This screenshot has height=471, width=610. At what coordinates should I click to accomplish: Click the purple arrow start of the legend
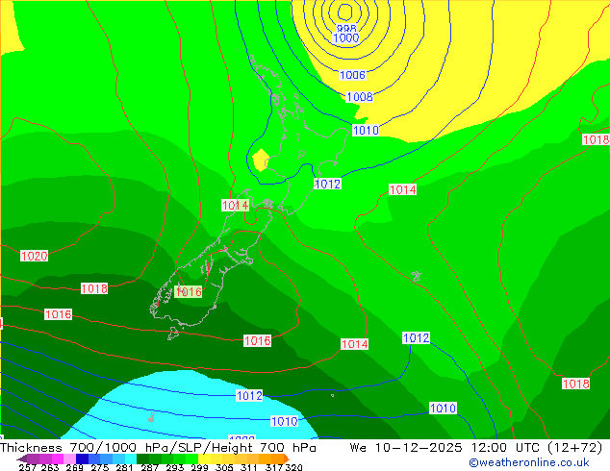click(x=22, y=459)
